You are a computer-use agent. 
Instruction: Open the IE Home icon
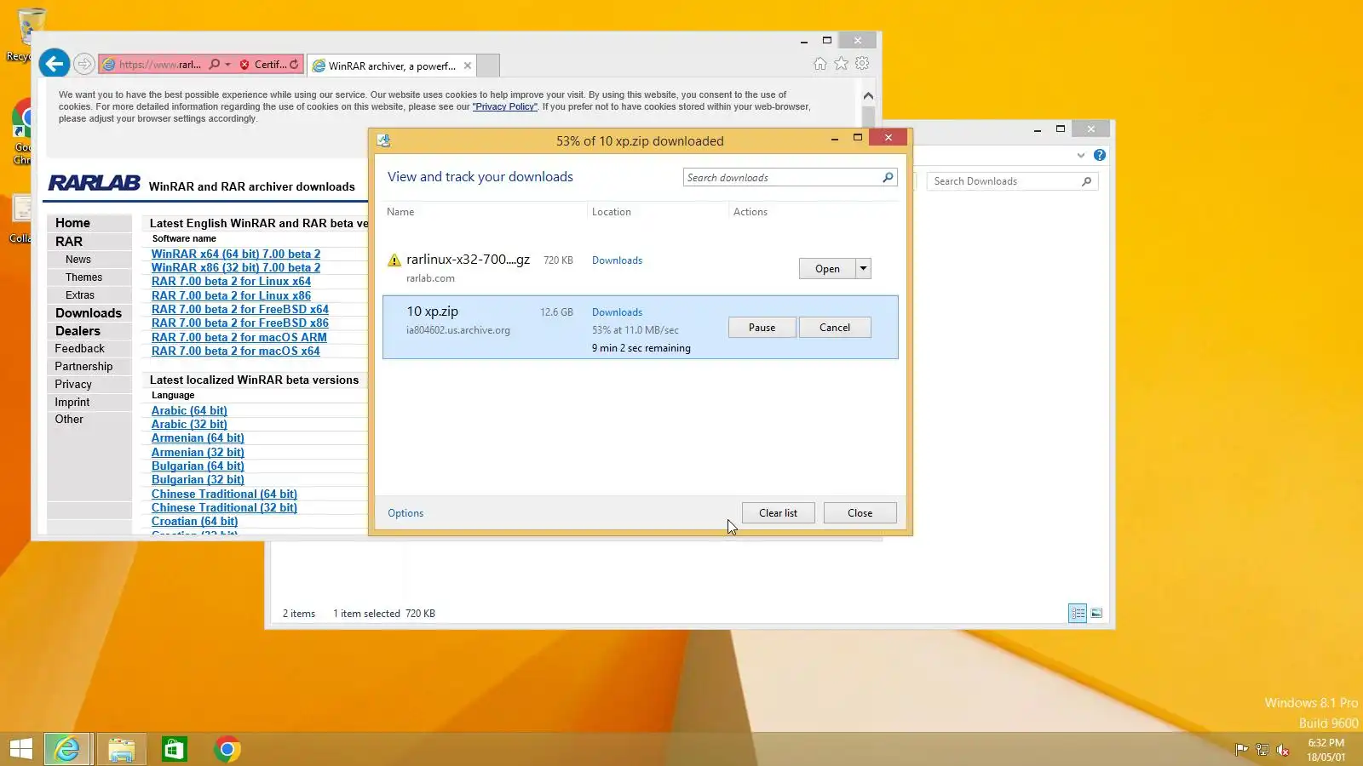click(x=820, y=64)
